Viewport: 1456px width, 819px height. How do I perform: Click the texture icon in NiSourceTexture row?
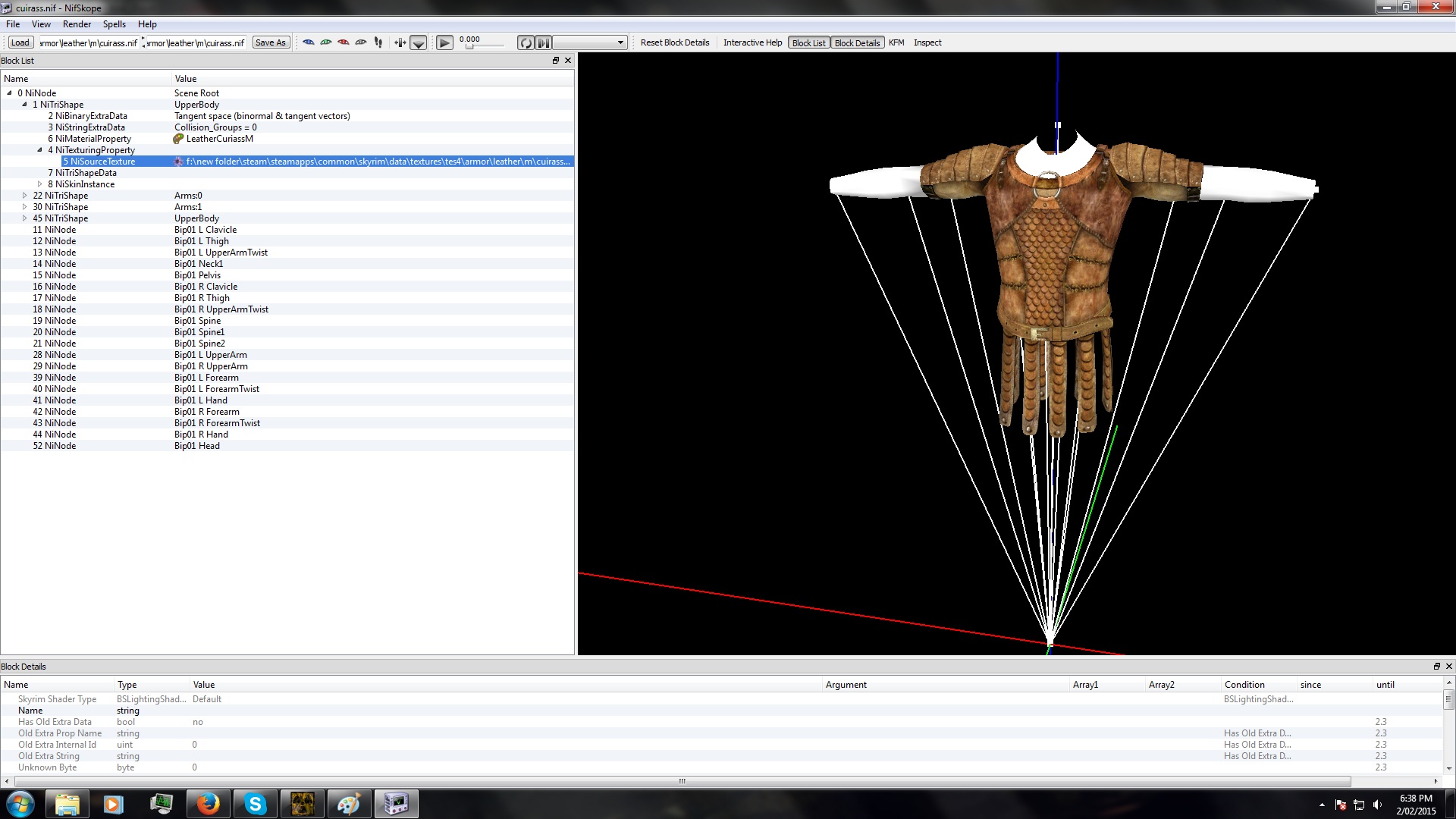179,162
